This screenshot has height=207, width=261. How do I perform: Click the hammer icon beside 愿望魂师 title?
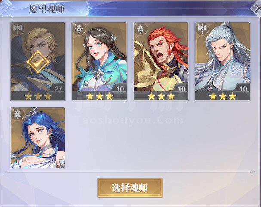click(6, 9)
